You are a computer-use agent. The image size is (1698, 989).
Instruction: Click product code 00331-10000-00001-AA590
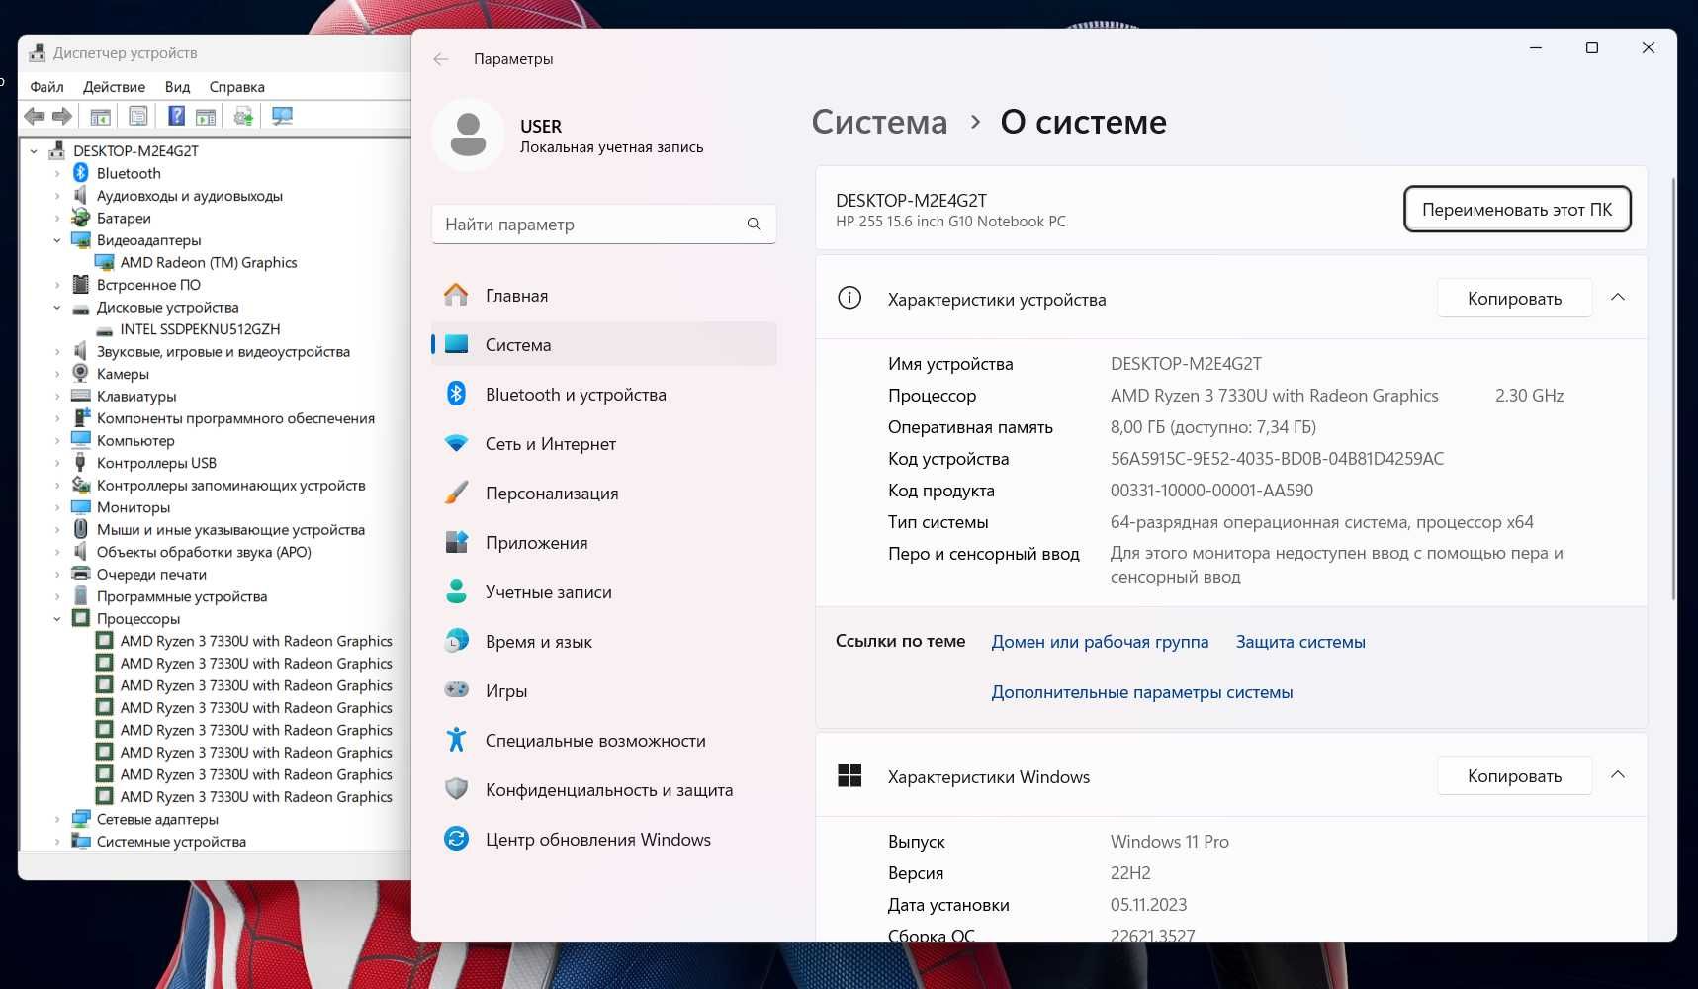click(1211, 491)
